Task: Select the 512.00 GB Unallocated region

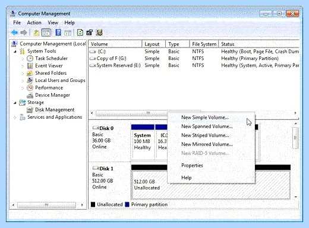Action: click(211, 182)
